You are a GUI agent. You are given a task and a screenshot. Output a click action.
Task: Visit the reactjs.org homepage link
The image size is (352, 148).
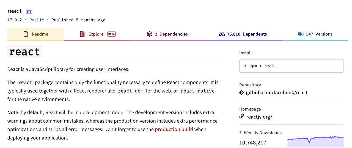(259, 117)
